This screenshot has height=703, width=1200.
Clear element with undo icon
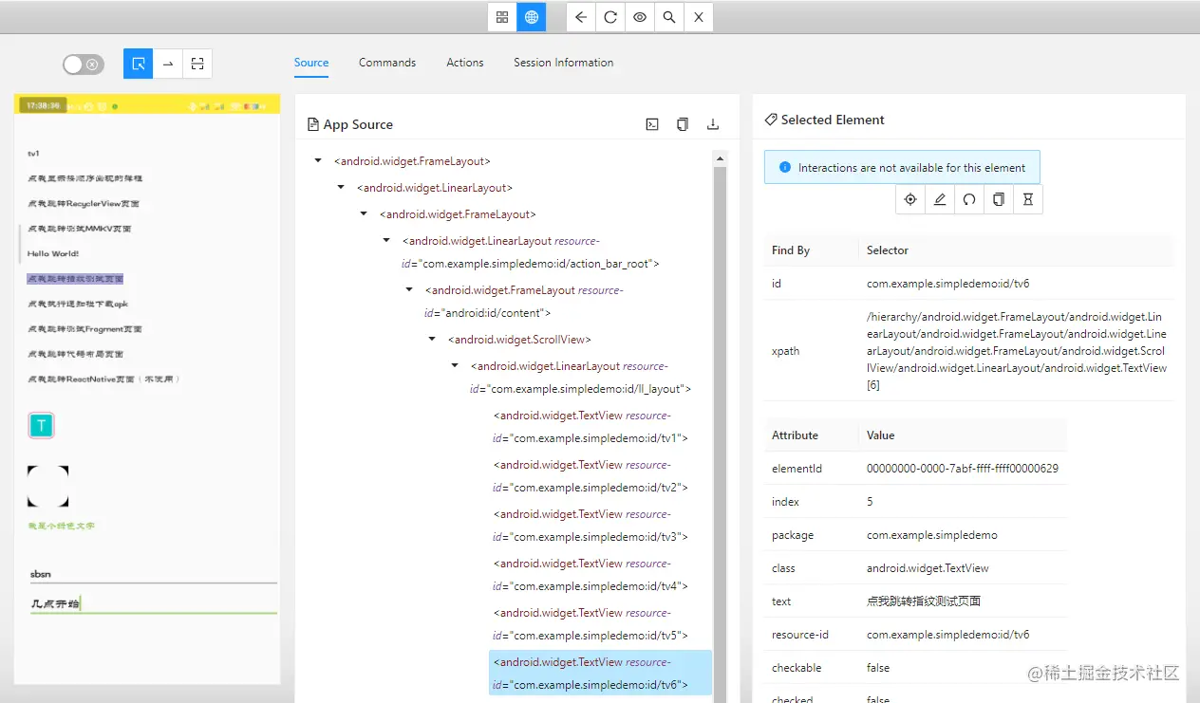click(x=969, y=199)
